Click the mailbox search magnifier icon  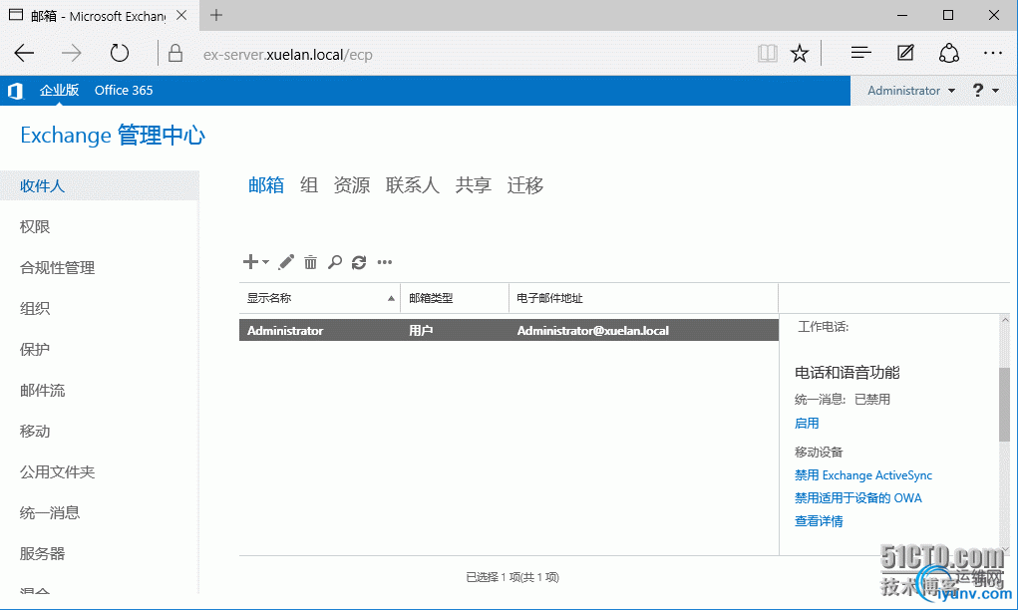[x=335, y=262]
